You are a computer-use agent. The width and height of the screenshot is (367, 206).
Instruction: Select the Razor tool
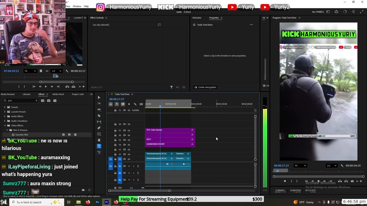point(99,116)
